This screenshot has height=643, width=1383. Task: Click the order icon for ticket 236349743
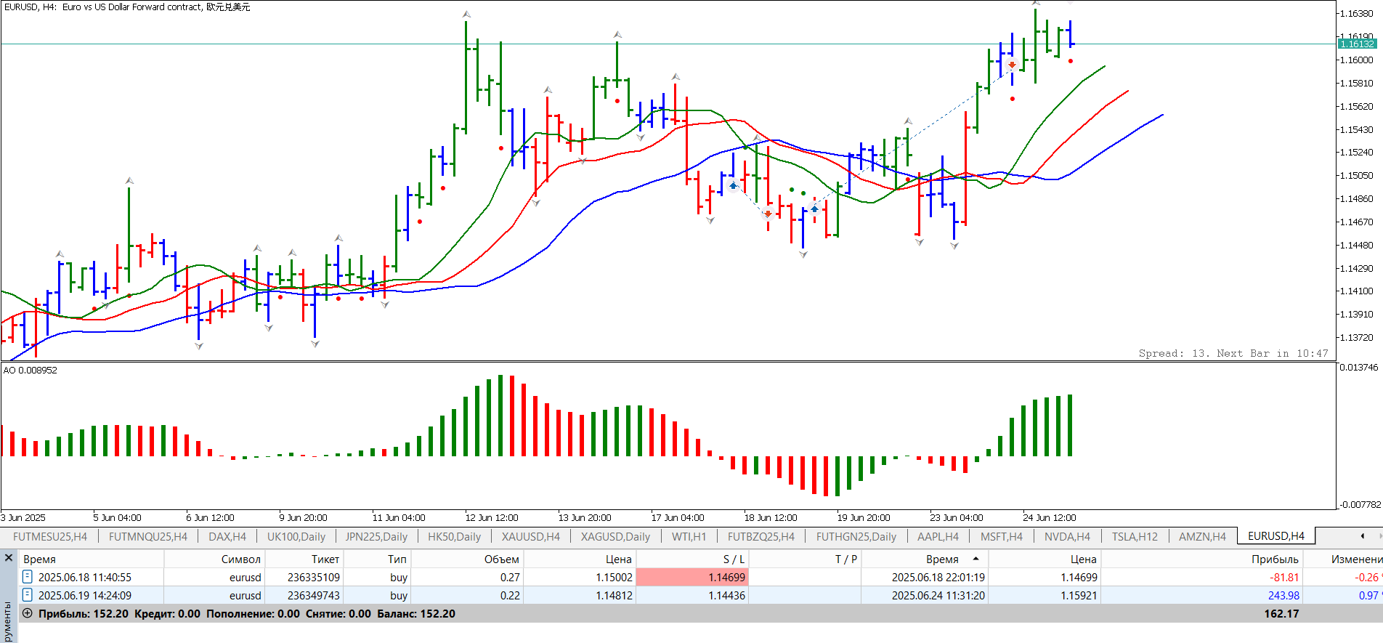[28, 595]
